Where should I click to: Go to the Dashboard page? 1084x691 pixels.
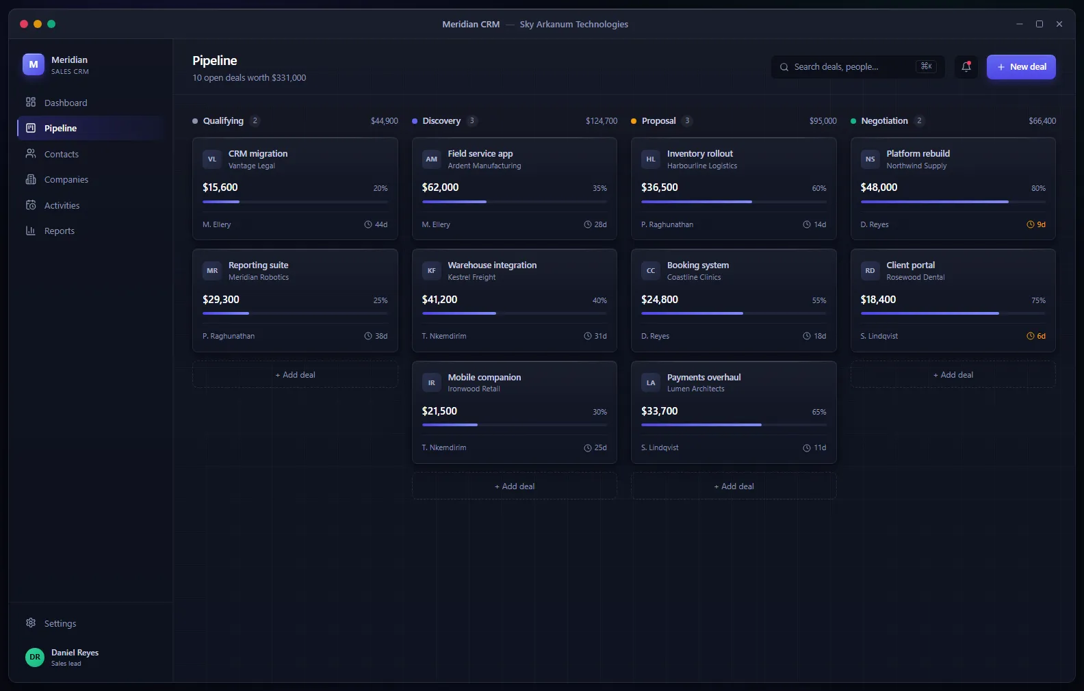[x=90, y=103]
